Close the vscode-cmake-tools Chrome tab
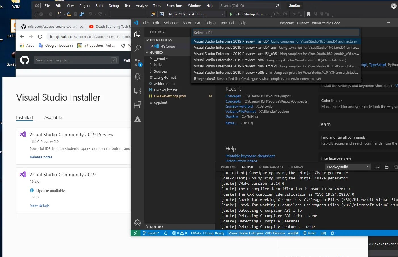Image resolution: width=398 pixels, height=257 pixels. [x=81, y=27]
